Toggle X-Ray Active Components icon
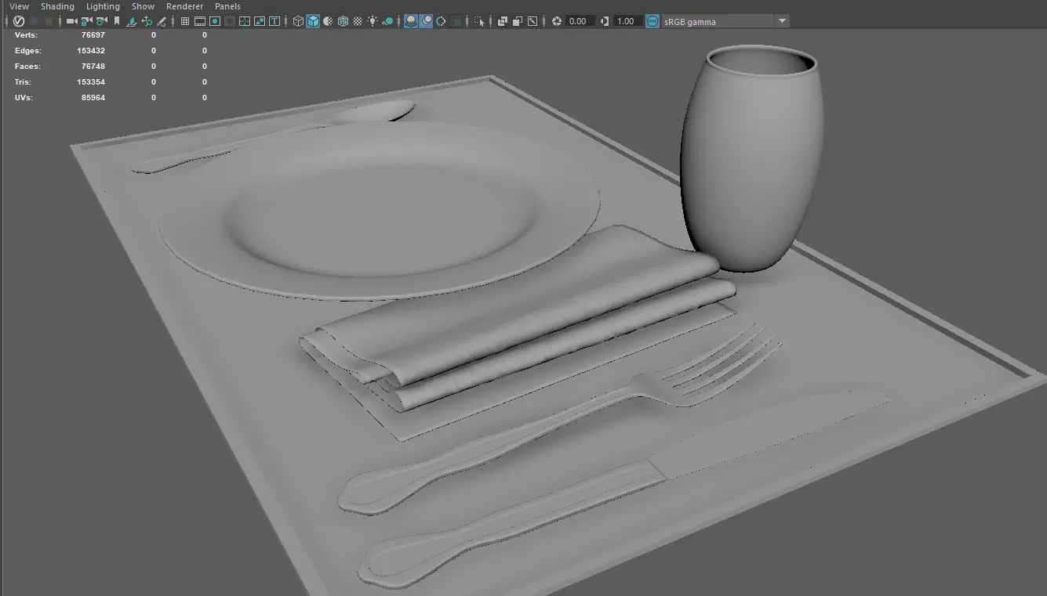 (518, 21)
